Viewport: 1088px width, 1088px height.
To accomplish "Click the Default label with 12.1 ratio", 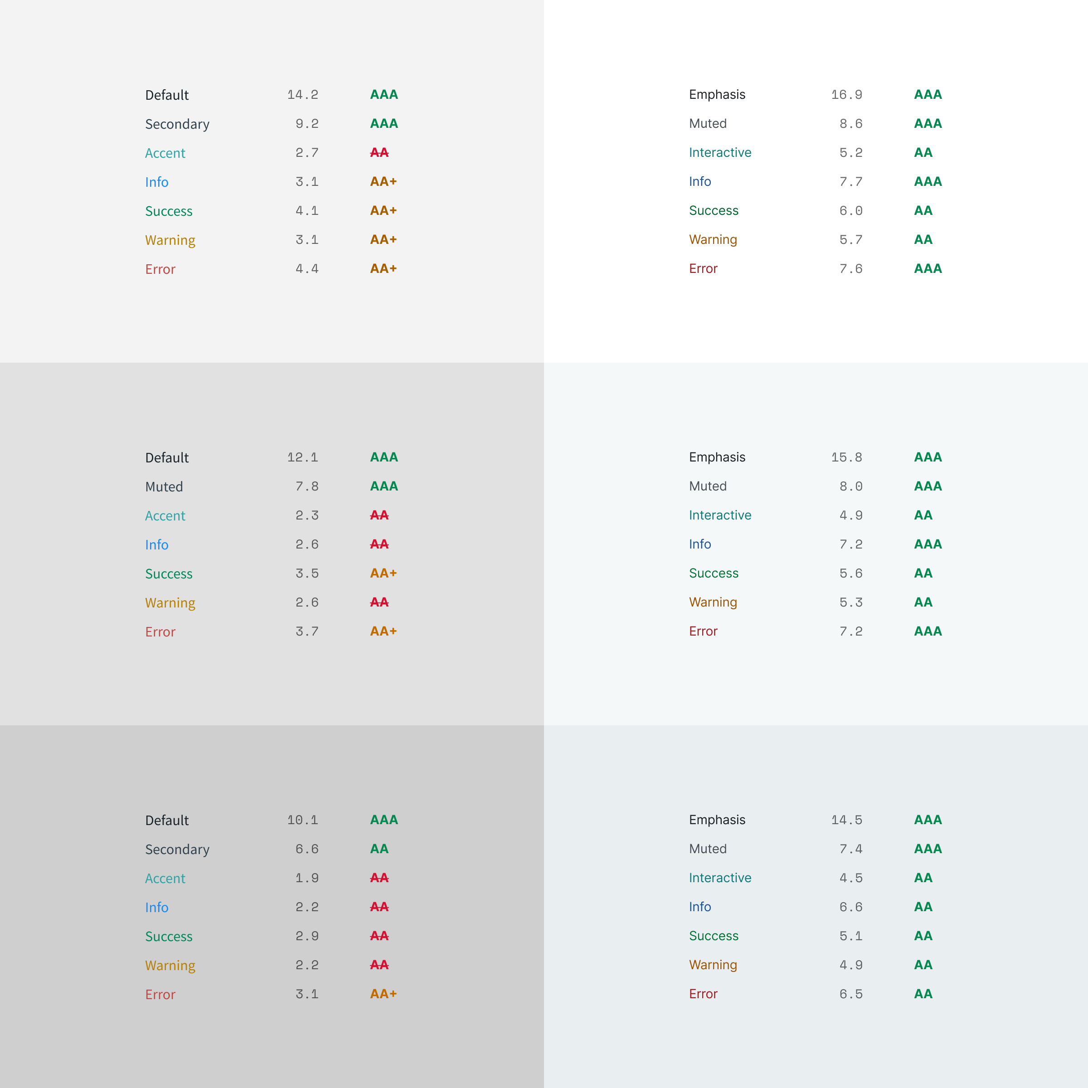I will click(x=167, y=457).
